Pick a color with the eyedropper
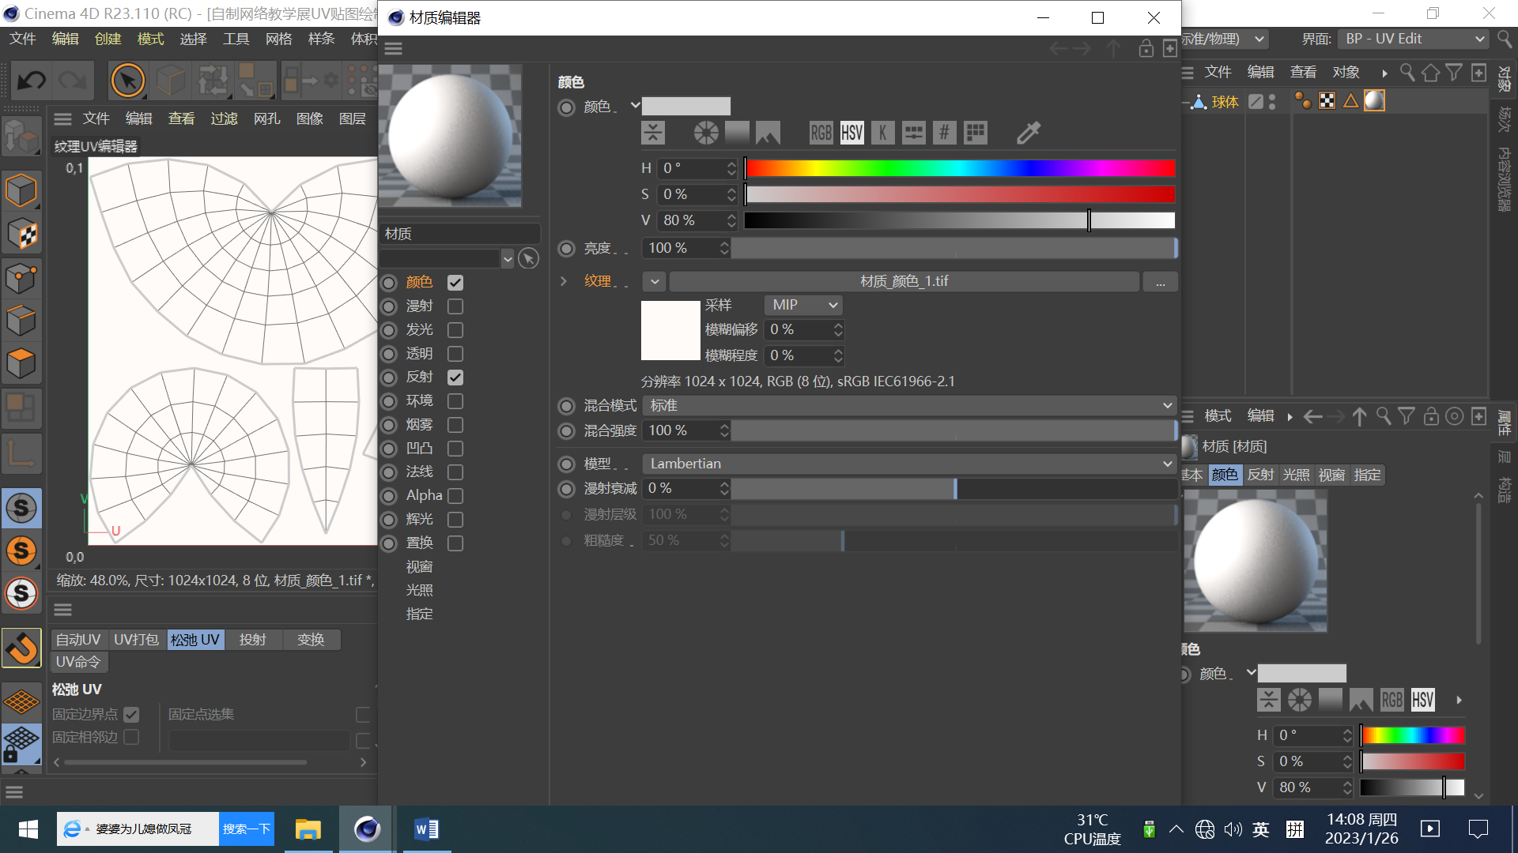Screen dimensions: 1518x853 click(1028, 133)
